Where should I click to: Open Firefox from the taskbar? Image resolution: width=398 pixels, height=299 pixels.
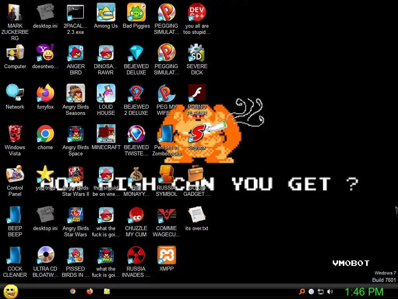[x=90, y=291]
